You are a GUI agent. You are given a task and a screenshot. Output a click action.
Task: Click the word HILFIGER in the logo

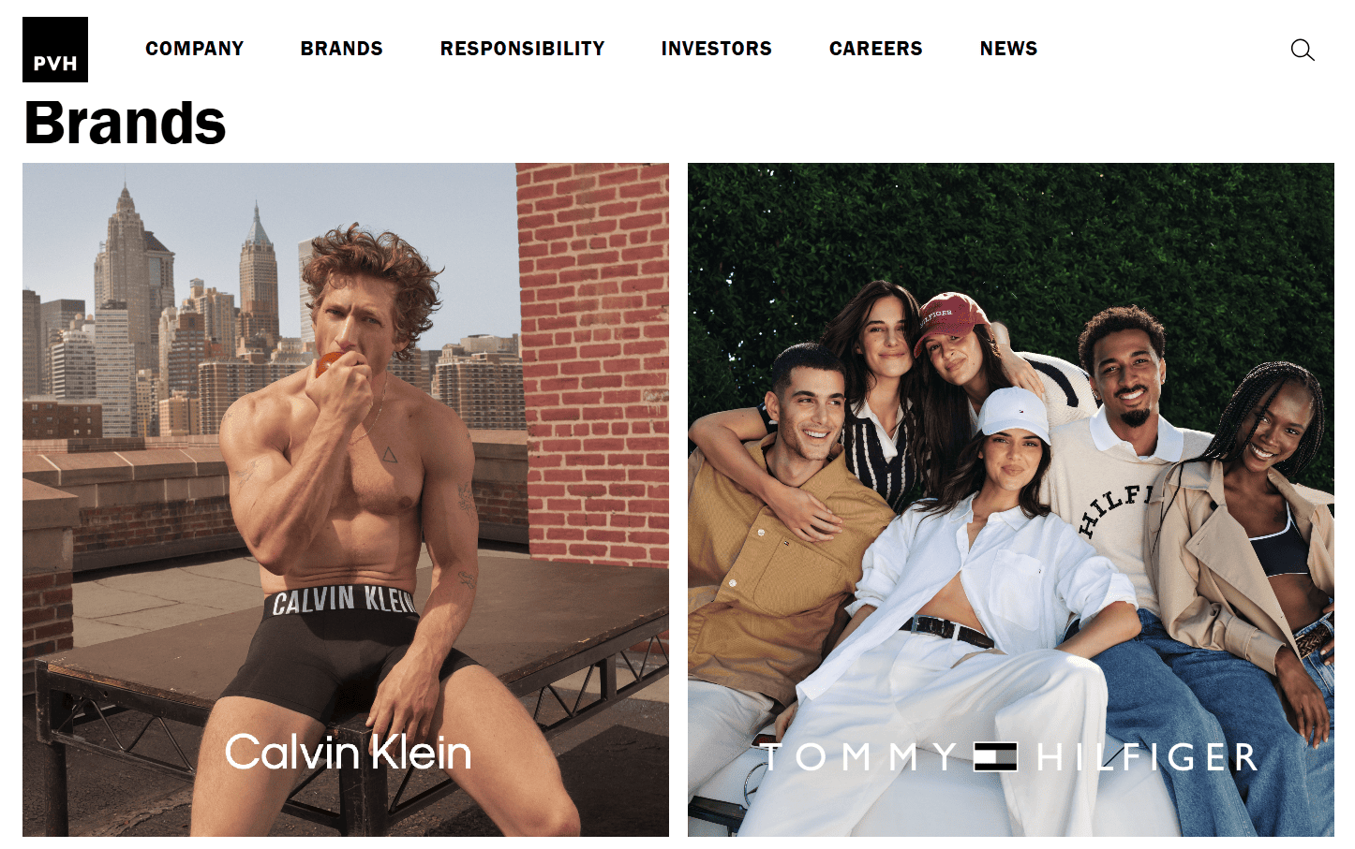(x=1147, y=756)
